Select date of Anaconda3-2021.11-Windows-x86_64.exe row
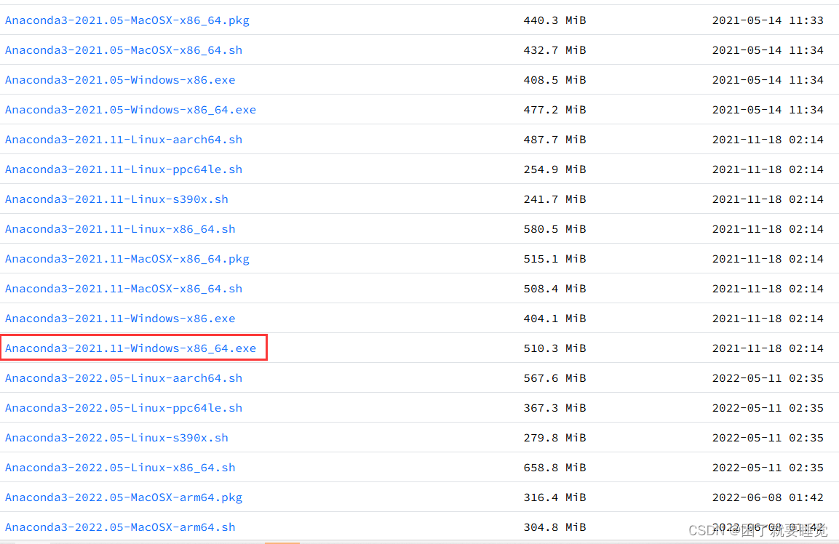Viewport: 839px width, 544px height. (x=768, y=348)
